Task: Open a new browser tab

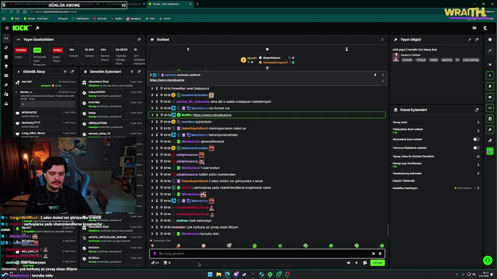Action: click(197, 4)
